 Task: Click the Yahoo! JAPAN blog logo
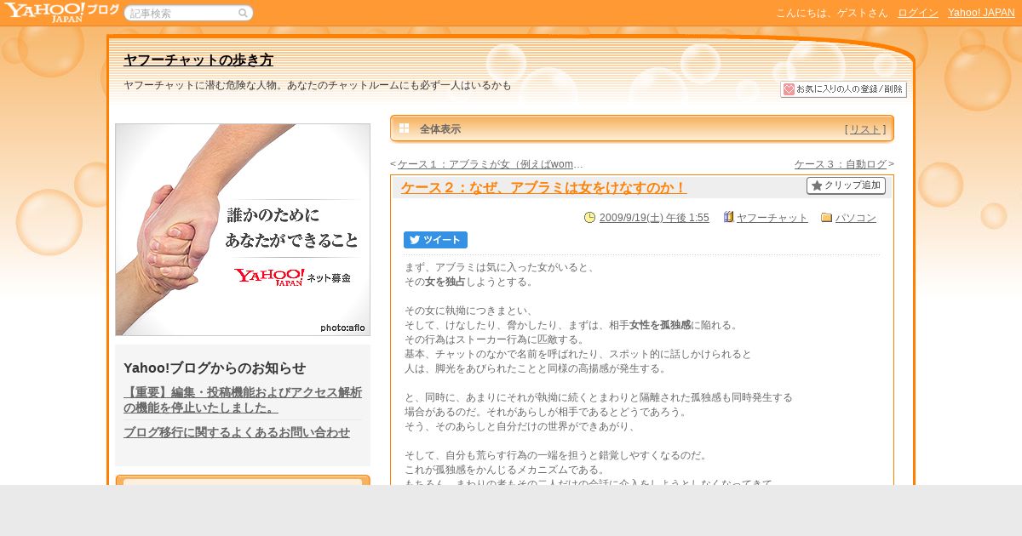[x=60, y=12]
